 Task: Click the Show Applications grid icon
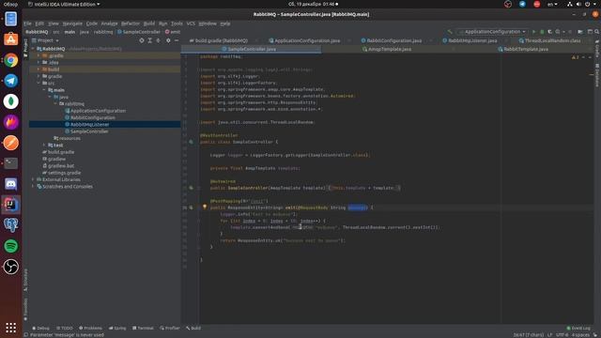pos(10,328)
